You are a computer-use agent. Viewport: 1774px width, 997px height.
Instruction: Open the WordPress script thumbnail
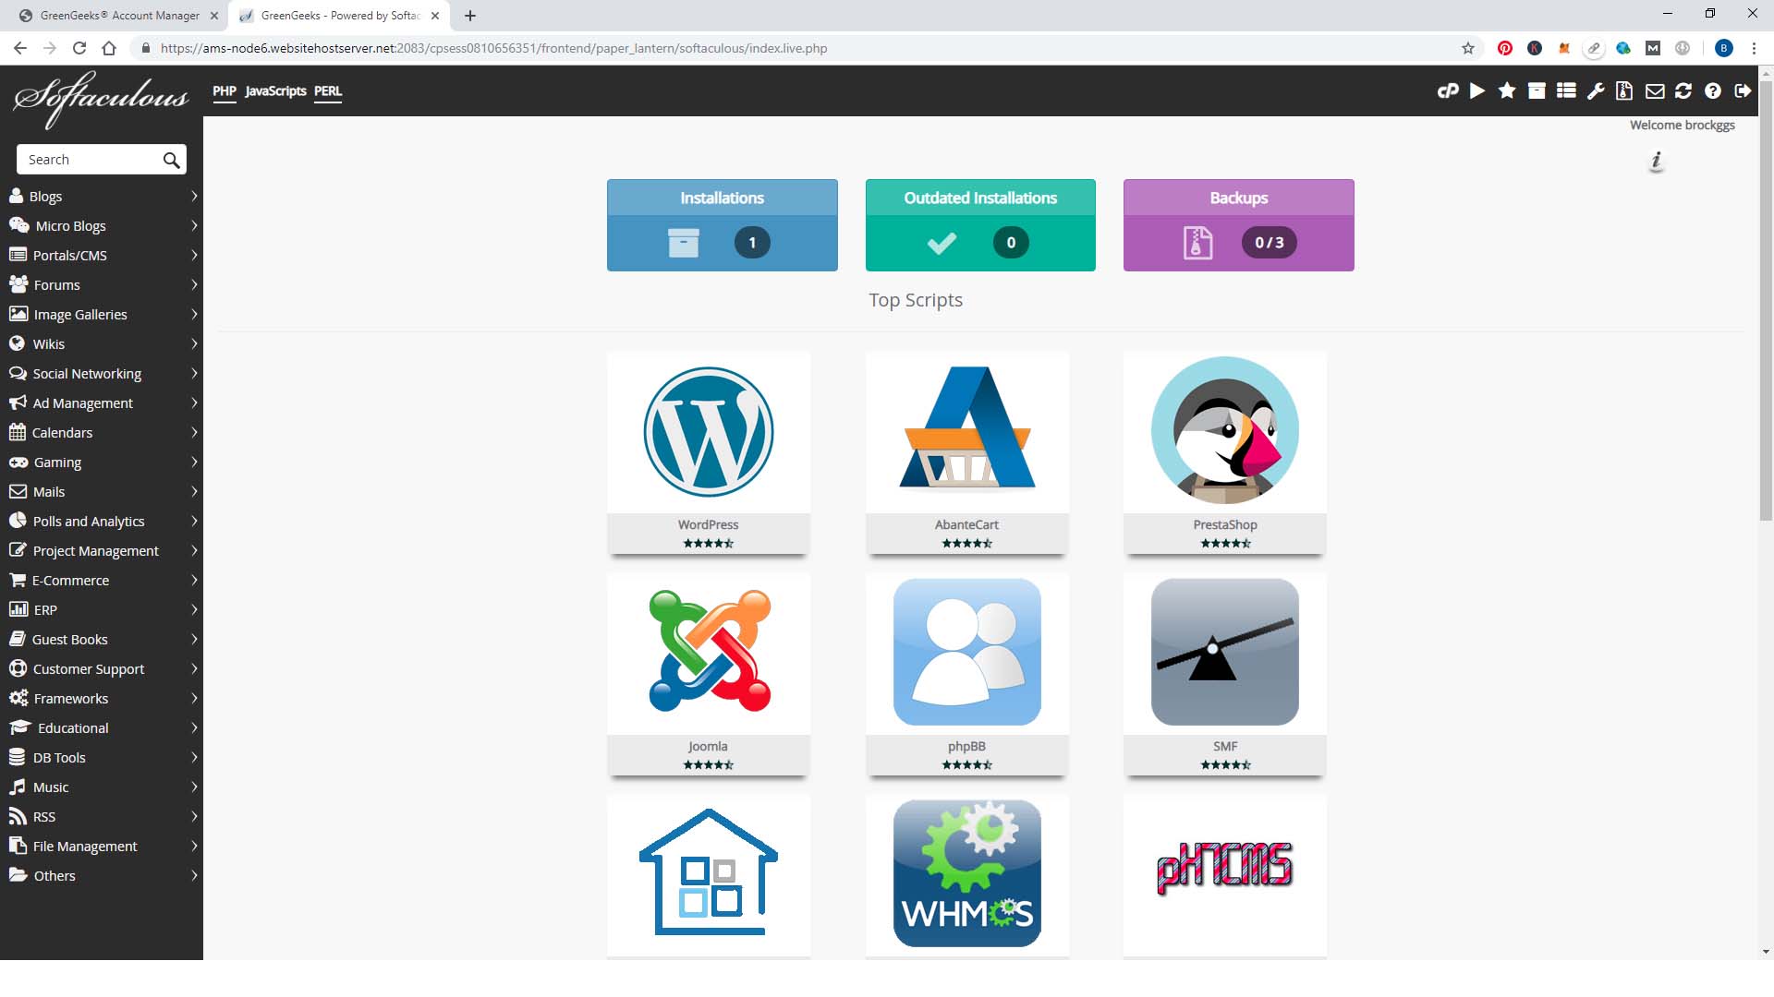click(x=709, y=432)
